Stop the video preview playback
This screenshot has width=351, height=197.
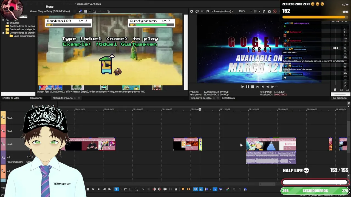click(252, 87)
